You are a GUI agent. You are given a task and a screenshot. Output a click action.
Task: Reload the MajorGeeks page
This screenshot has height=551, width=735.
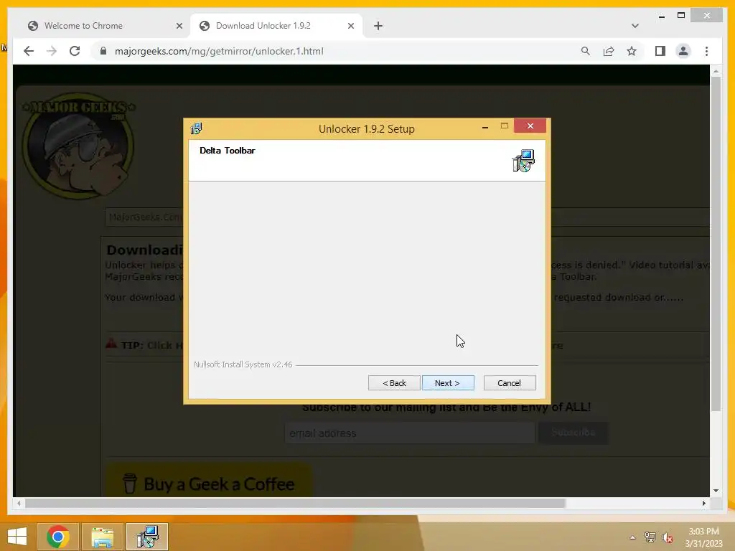(x=75, y=51)
